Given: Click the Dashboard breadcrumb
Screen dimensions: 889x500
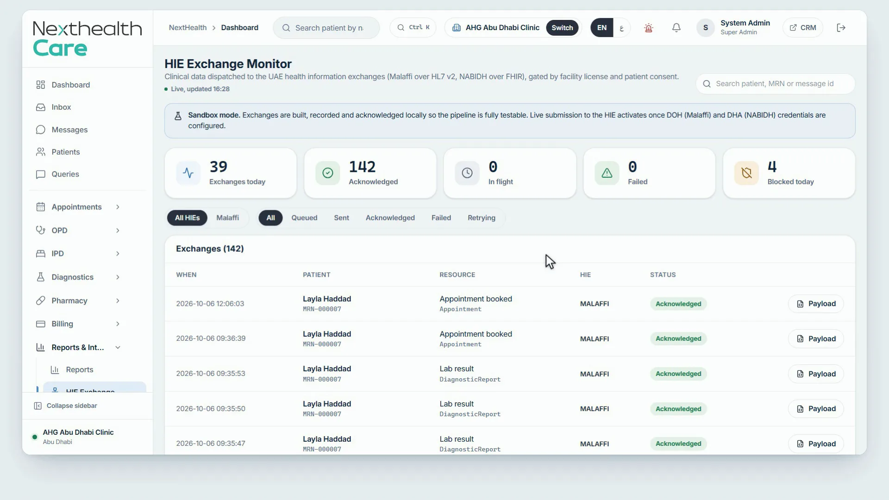Looking at the screenshot, I should click(239, 28).
